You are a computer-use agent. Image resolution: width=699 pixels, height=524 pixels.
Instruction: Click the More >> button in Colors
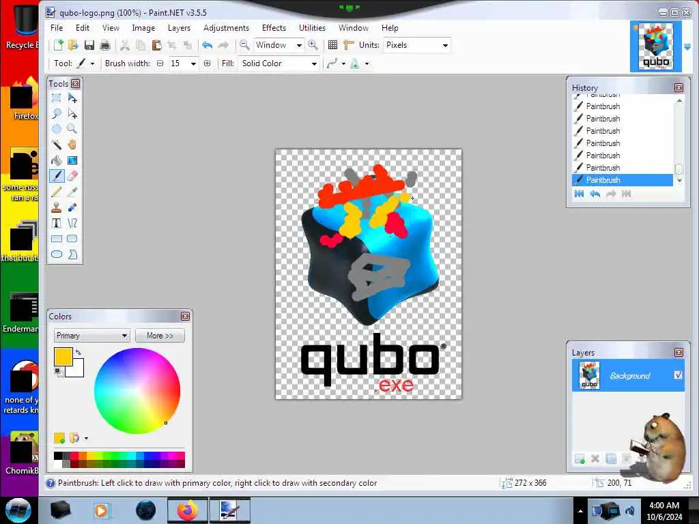(x=160, y=336)
